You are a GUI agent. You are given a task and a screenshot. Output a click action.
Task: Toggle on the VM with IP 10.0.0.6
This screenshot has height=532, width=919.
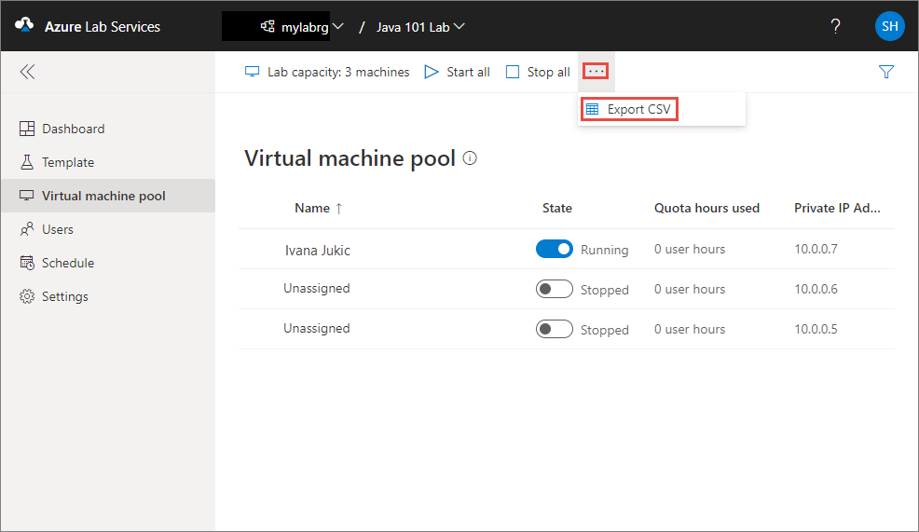[x=555, y=289]
